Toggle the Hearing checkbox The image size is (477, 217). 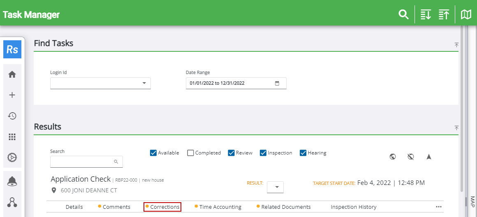pos(303,153)
